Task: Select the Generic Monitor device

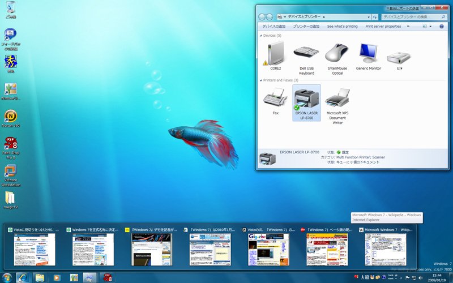Action: click(369, 55)
